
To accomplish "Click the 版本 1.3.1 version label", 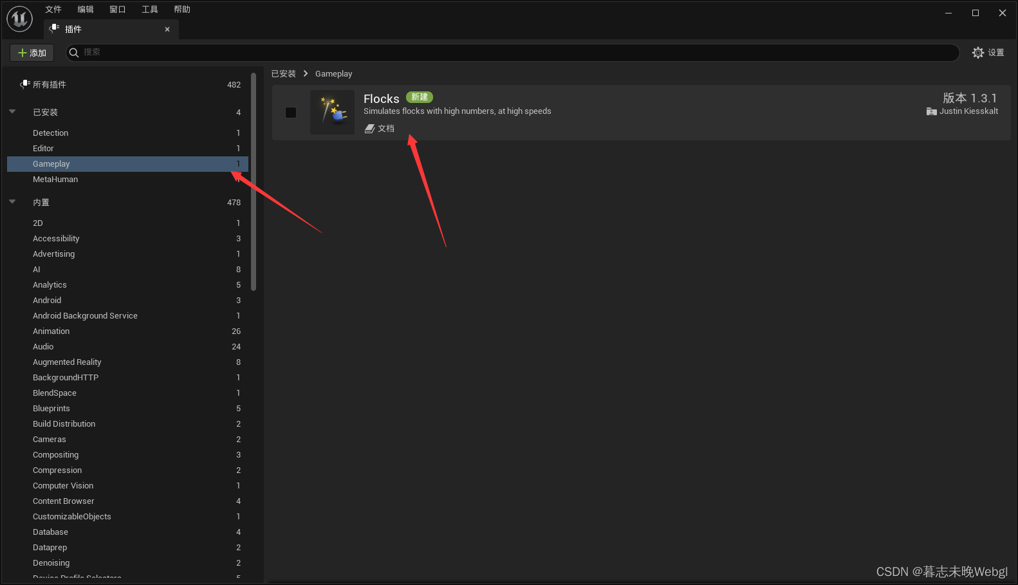I will pos(970,98).
